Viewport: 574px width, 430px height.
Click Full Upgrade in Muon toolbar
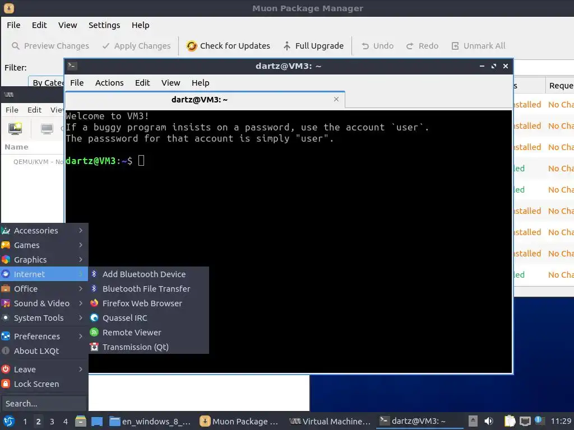pyautogui.click(x=314, y=46)
